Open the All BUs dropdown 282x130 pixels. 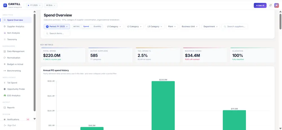point(50,5)
